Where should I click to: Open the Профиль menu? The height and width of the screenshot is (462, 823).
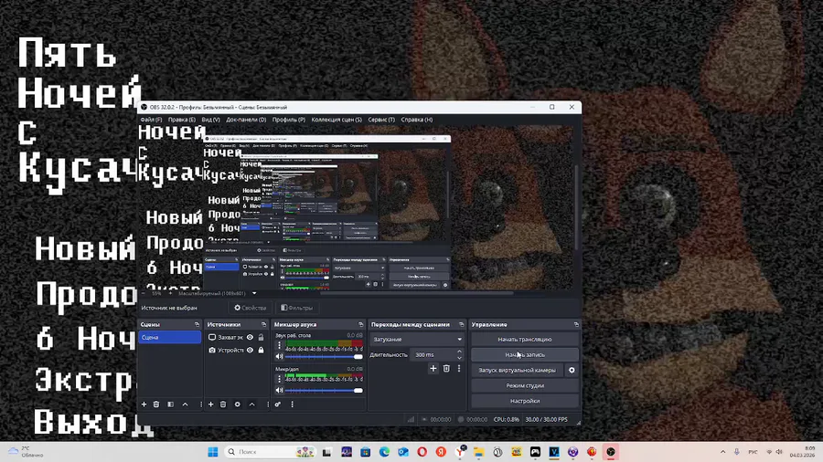289,120
